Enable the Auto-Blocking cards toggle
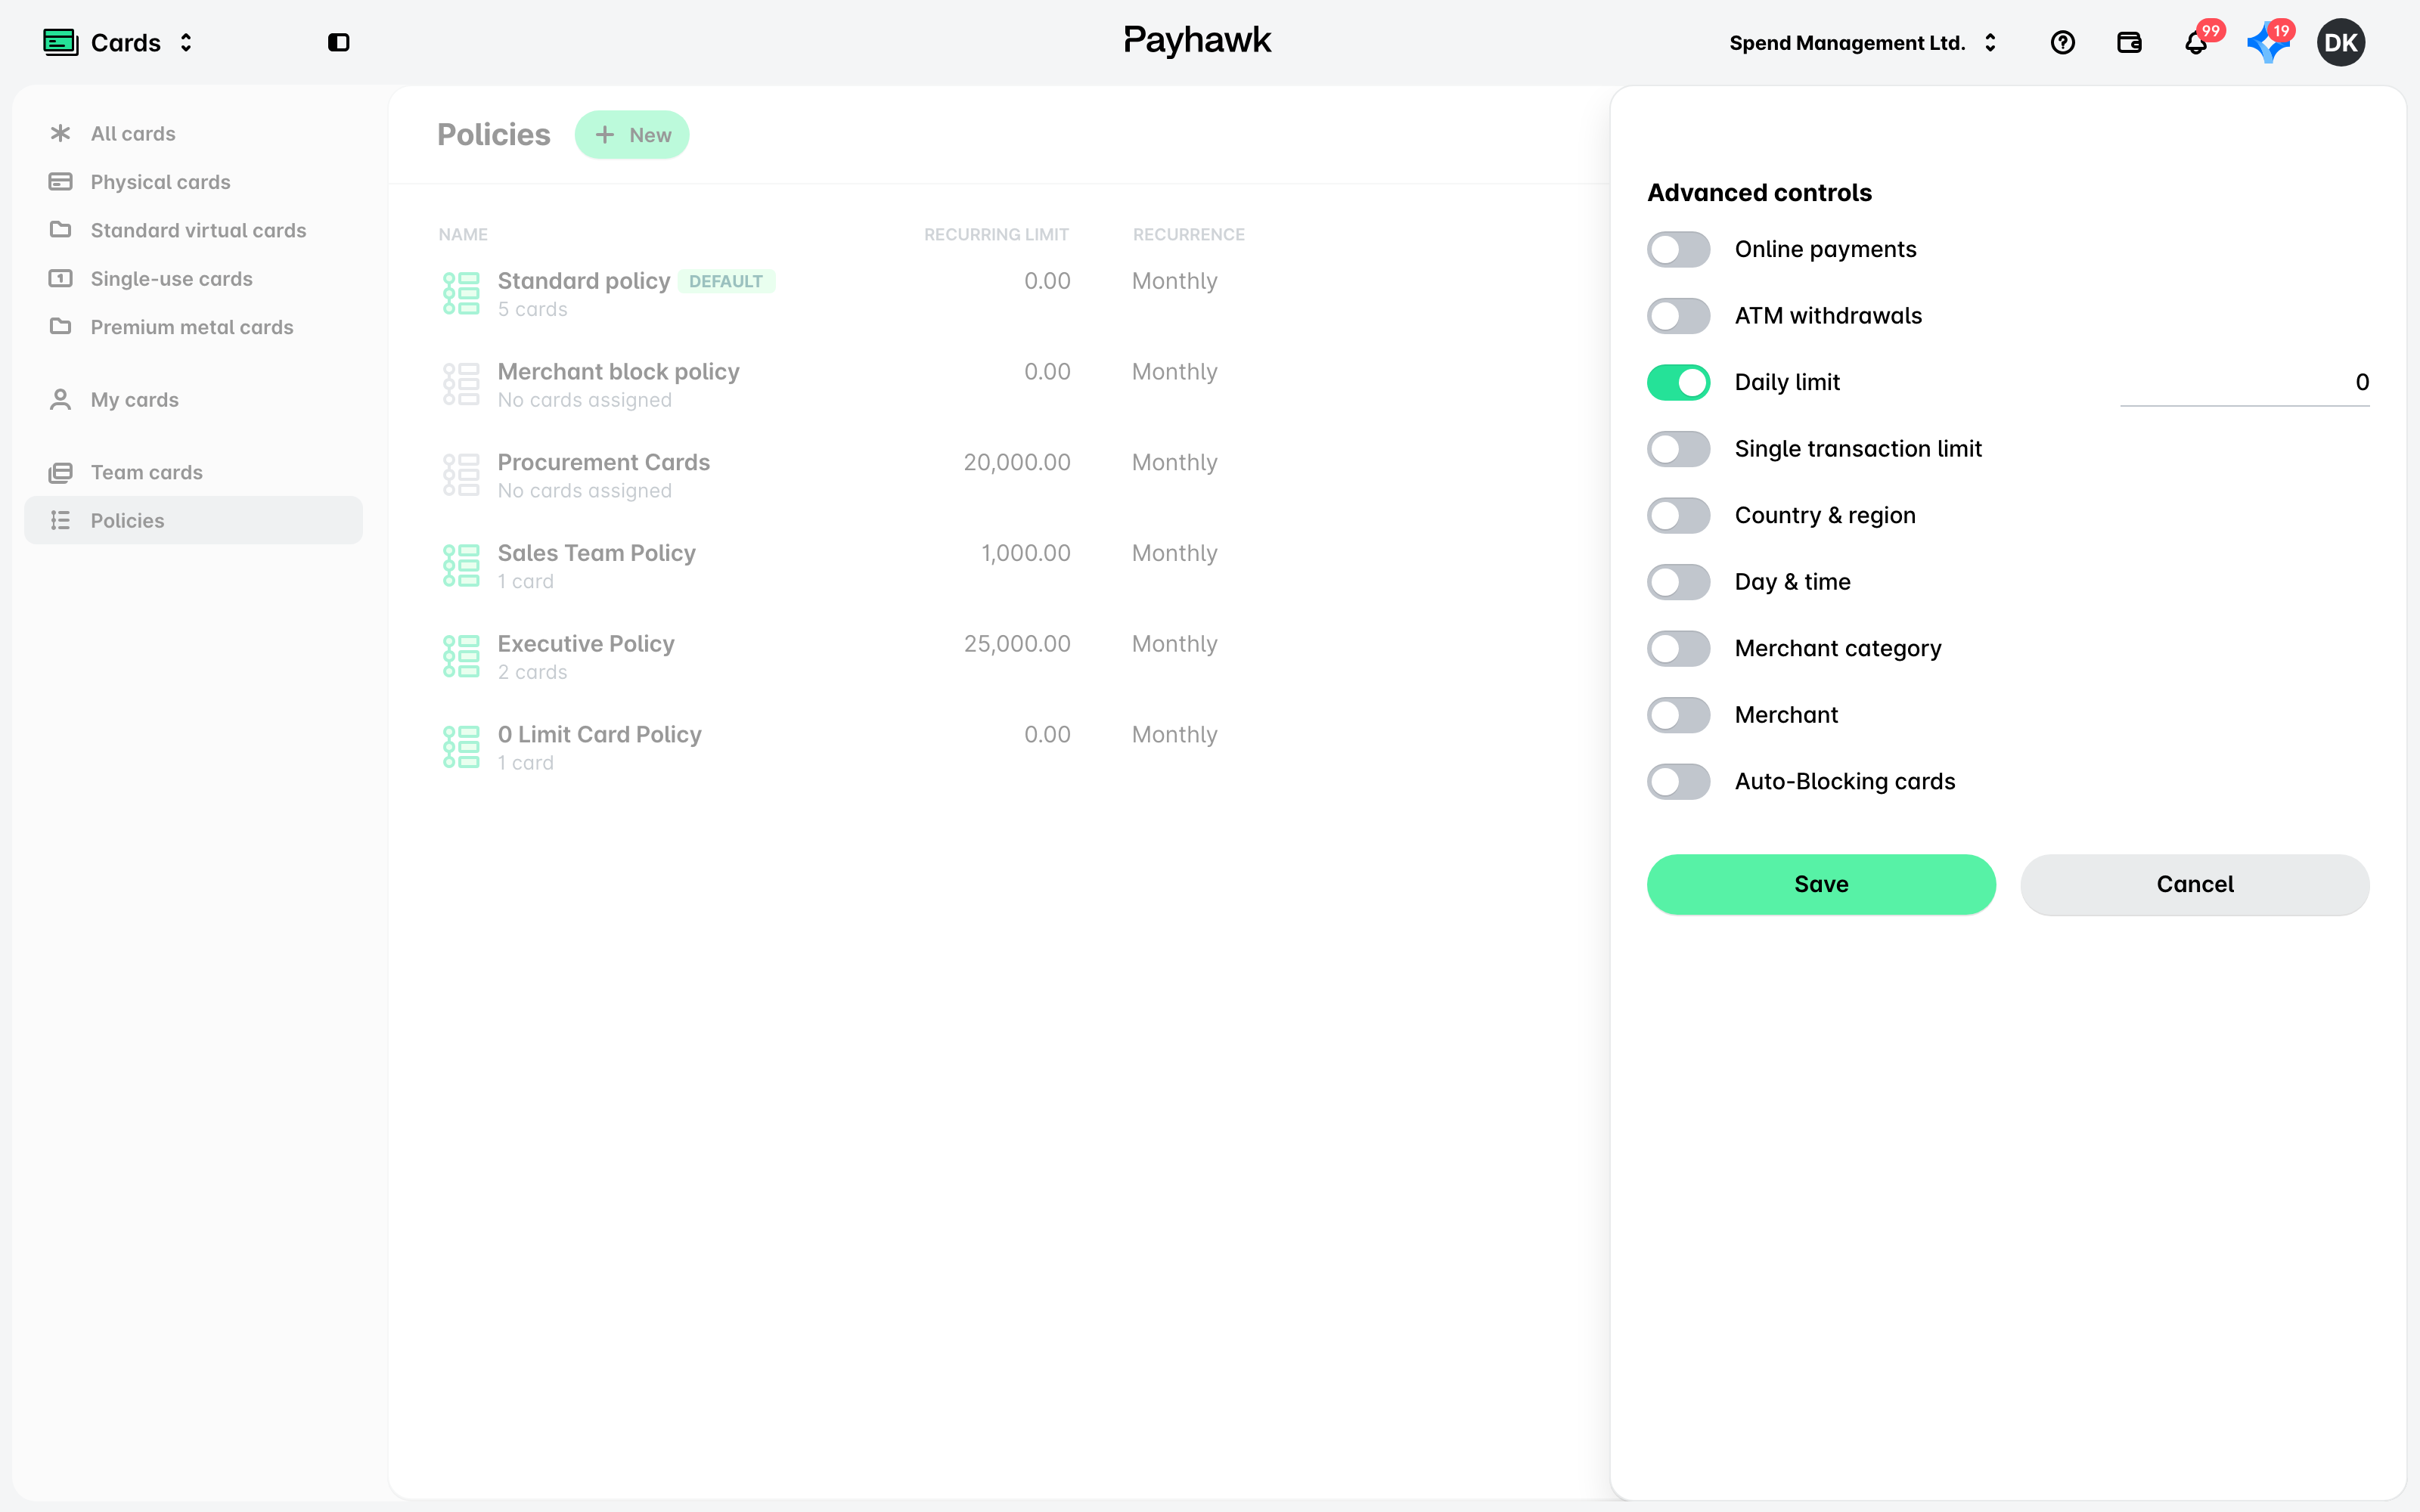Image resolution: width=2420 pixels, height=1512 pixels. tap(1678, 781)
